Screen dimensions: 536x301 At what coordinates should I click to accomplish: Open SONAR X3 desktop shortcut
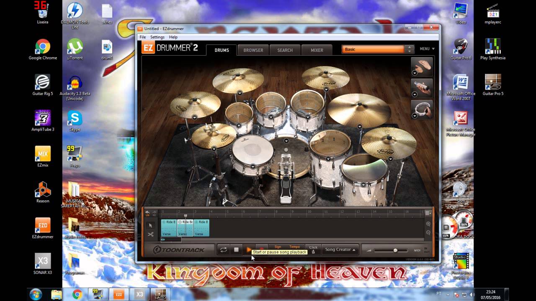pos(43,264)
